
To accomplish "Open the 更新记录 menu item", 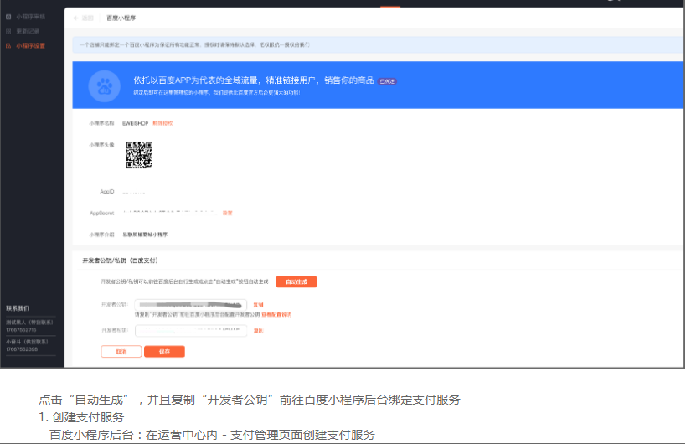I will [28, 31].
